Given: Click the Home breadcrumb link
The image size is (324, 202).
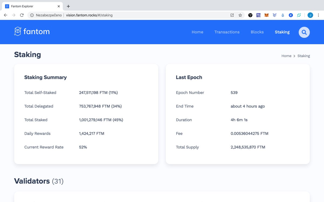Looking at the screenshot, I should point(286,56).
